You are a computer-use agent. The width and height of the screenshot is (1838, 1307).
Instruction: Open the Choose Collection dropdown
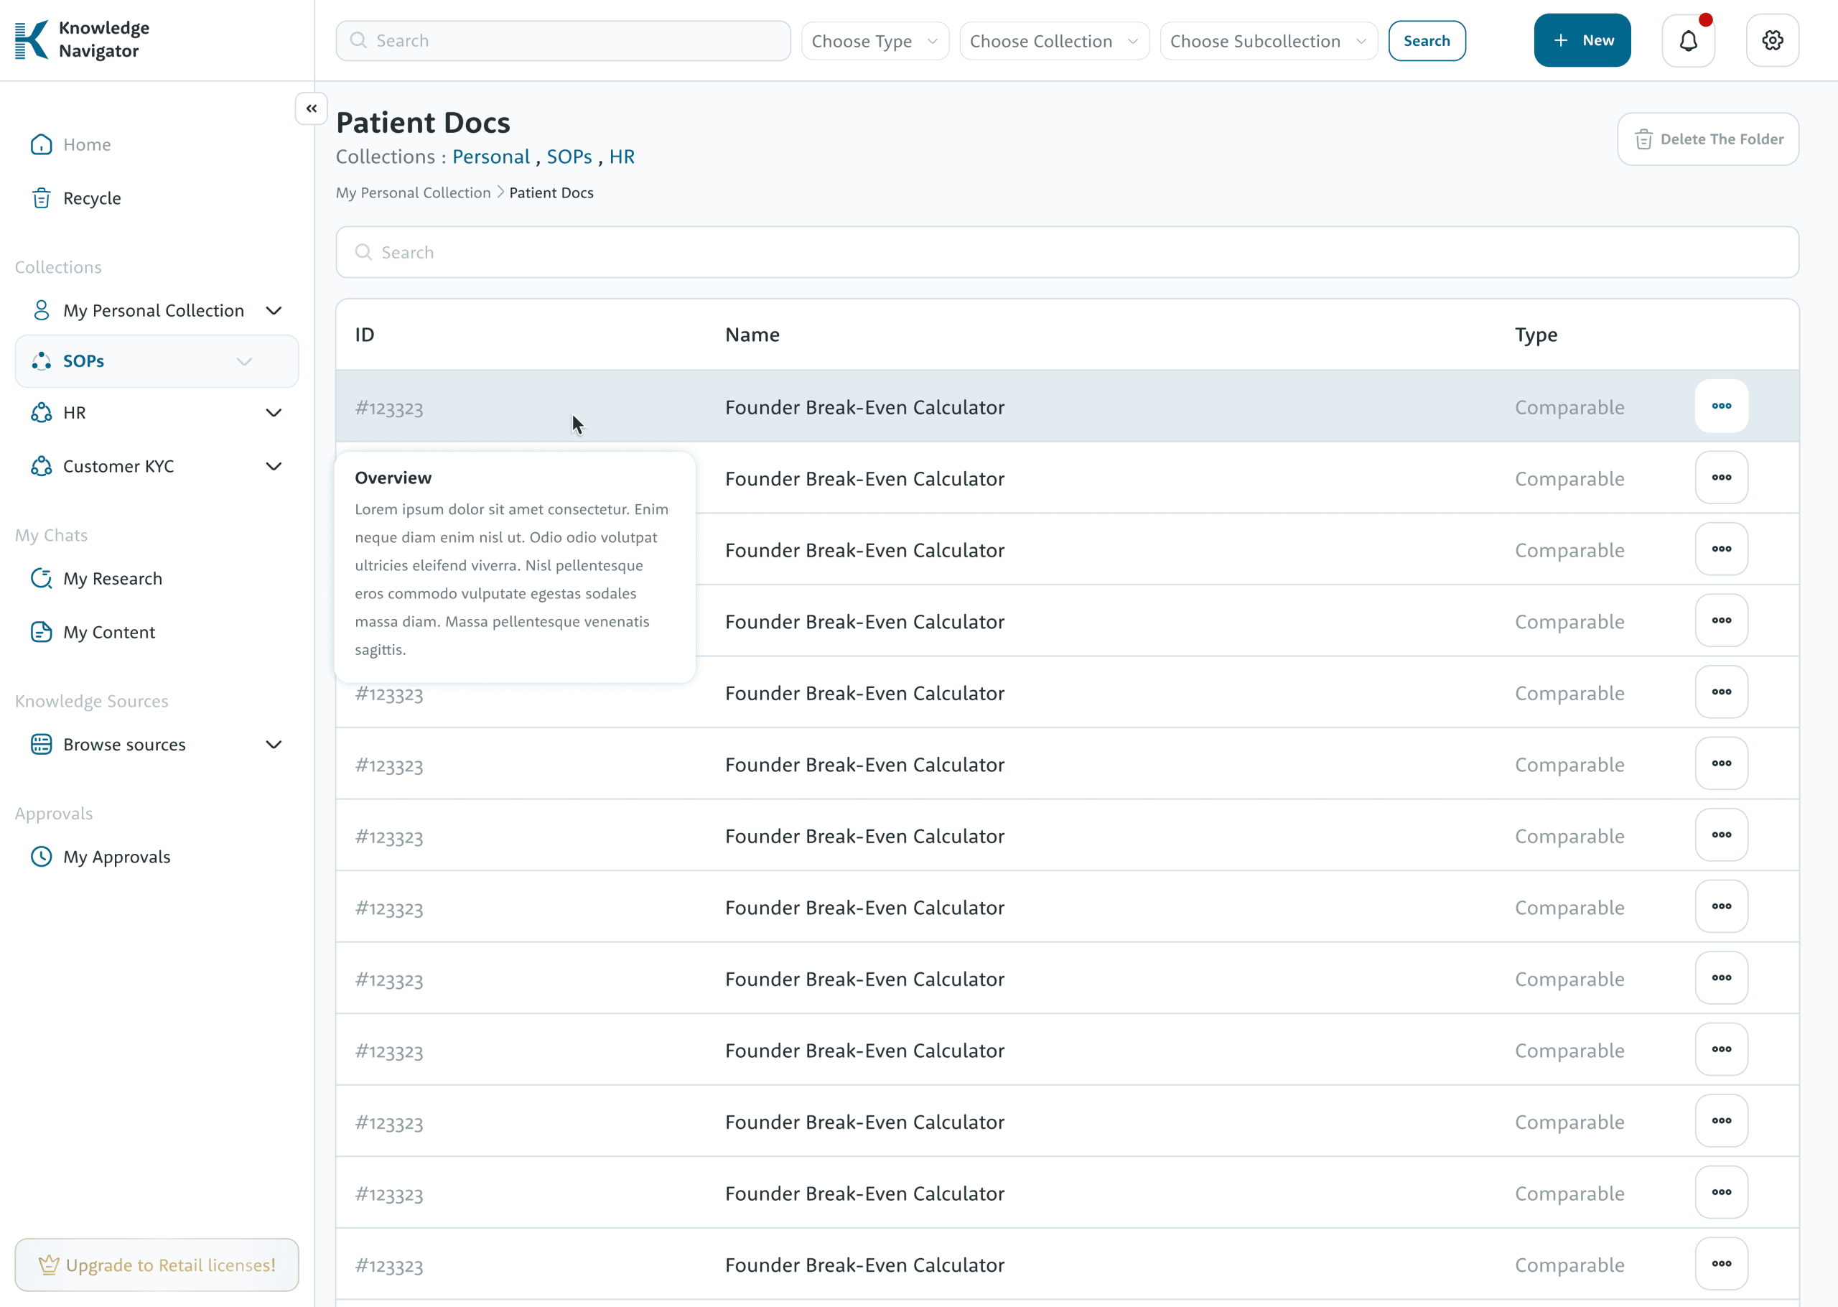1054,41
